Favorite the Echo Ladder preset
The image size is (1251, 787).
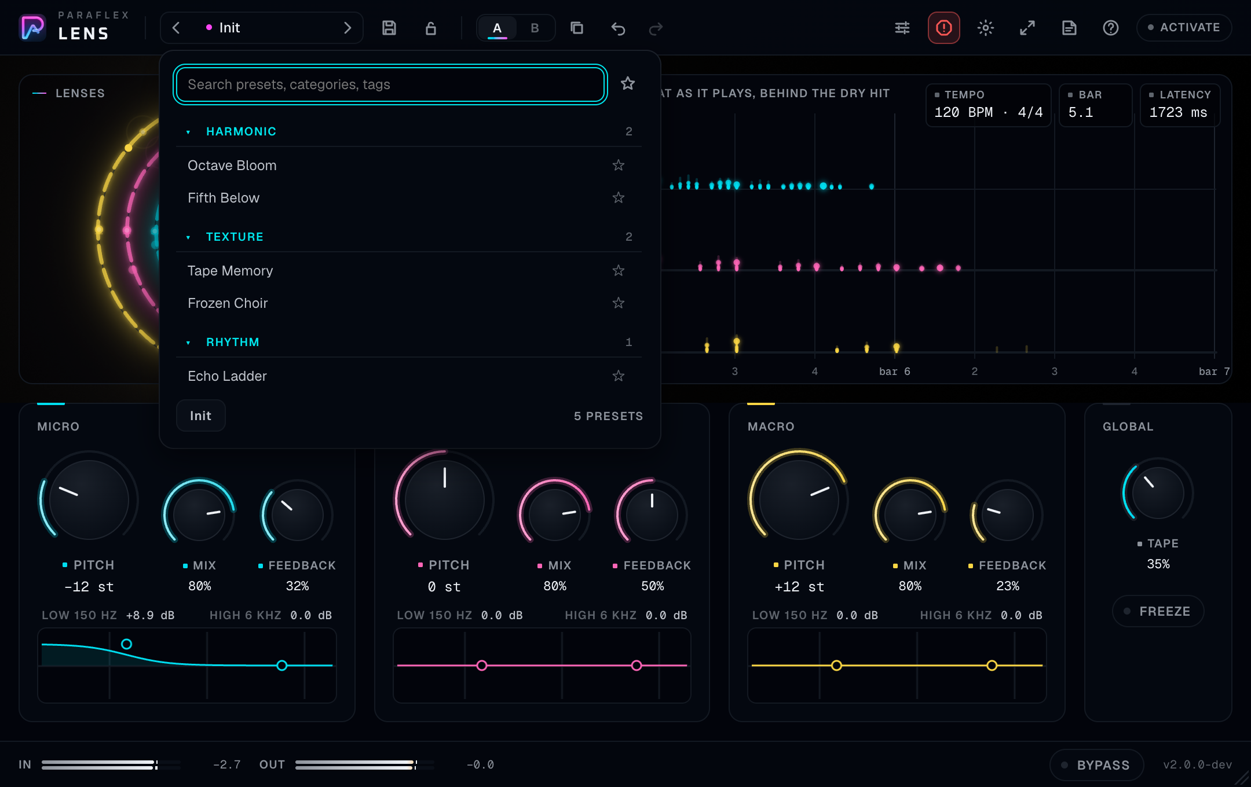(x=619, y=376)
